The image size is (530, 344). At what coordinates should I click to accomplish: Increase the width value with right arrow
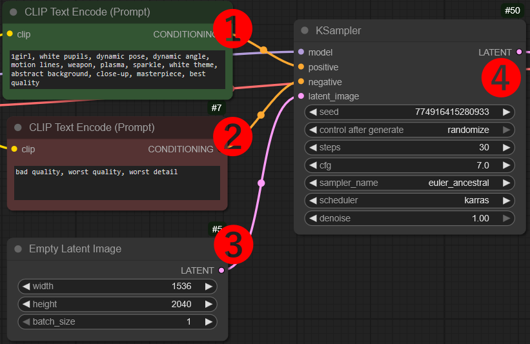click(209, 287)
